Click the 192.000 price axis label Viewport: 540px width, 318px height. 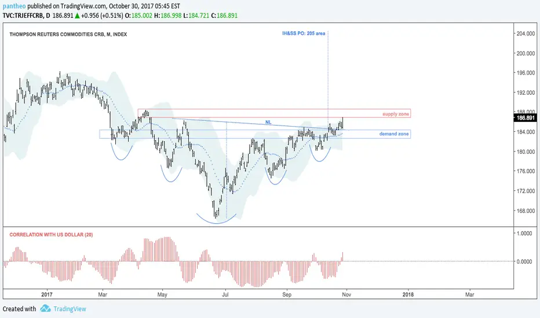pyautogui.click(x=526, y=93)
